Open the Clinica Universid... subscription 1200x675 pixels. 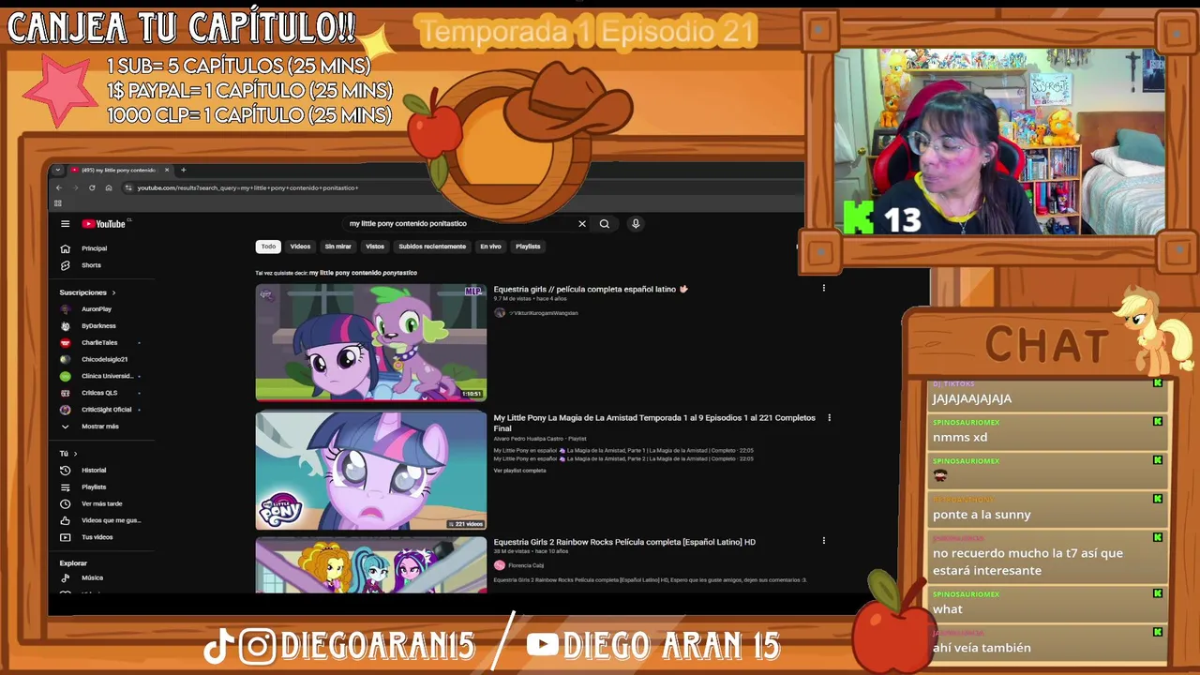106,376
